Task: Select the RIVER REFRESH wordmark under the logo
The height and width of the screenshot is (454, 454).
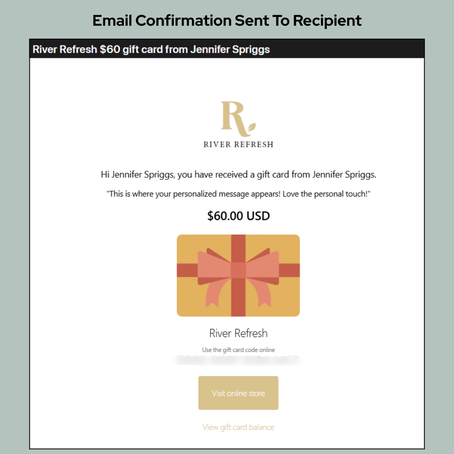Action: 238,144
